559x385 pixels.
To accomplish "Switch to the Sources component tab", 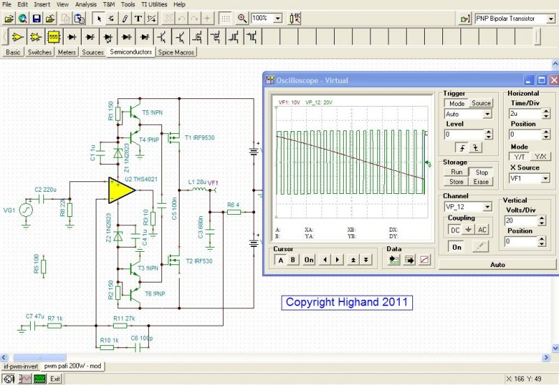I will (93, 52).
